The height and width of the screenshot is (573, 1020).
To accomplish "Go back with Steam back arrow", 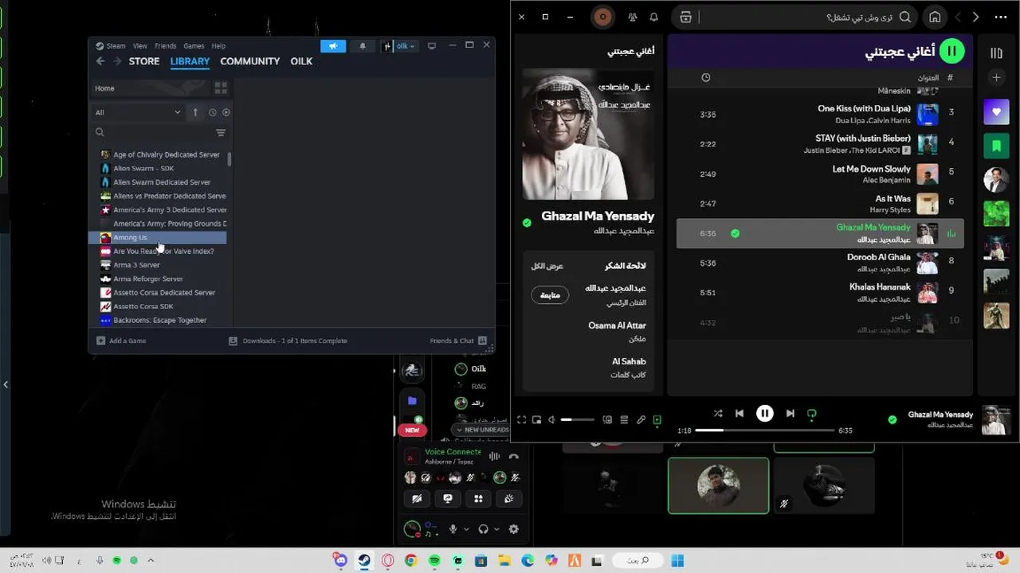I will pos(100,61).
